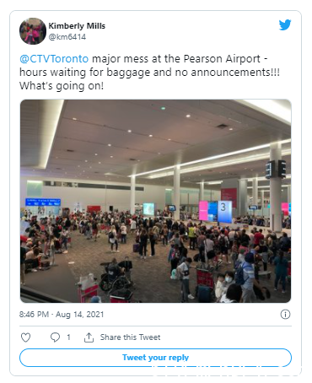The width and height of the screenshot is (312, 383).
Task: Click the tweet body text
Action: 149,73
